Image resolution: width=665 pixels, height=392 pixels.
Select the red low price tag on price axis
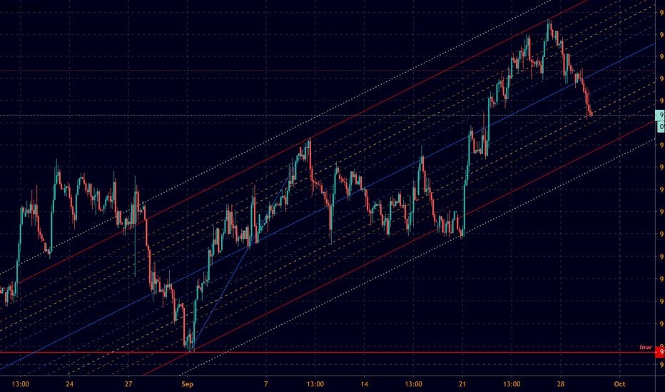(660, 352)
